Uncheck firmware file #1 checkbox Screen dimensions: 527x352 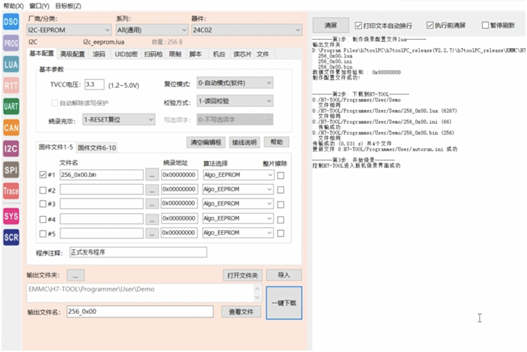pyautogui.click(x=43, y=175)
